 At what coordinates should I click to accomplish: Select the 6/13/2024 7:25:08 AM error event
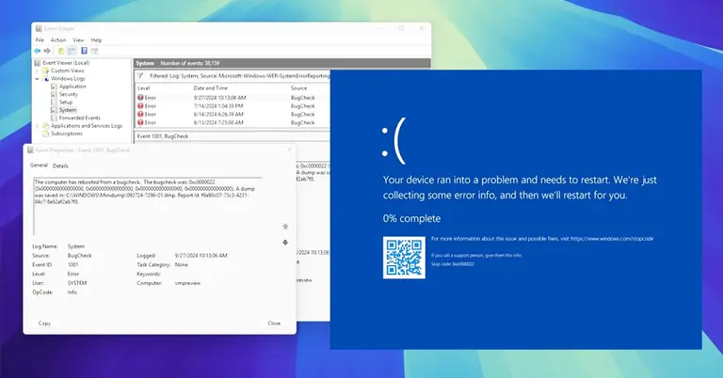pyautogui.click(x=233, y=122)
